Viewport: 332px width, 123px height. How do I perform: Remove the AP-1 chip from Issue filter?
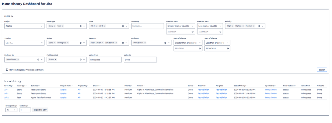96,26
